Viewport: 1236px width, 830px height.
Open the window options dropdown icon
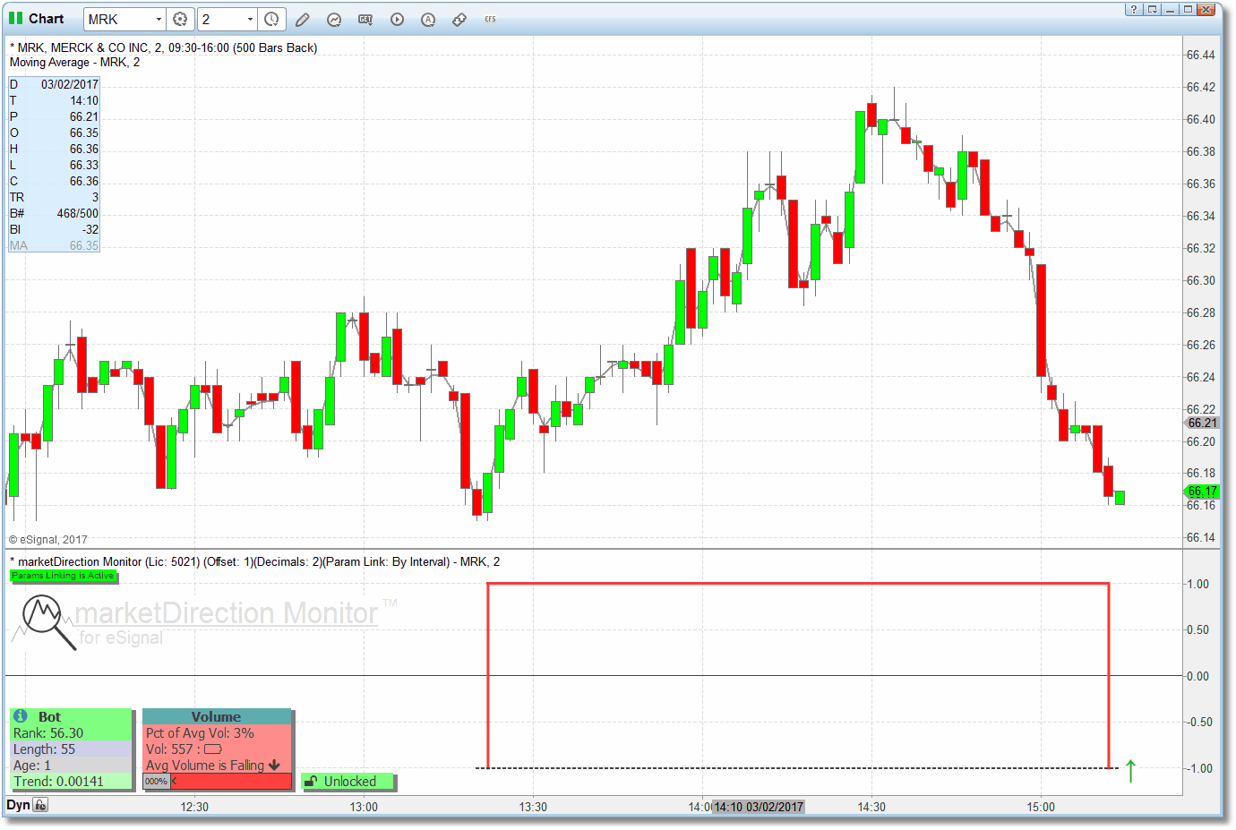(1153, 9)
